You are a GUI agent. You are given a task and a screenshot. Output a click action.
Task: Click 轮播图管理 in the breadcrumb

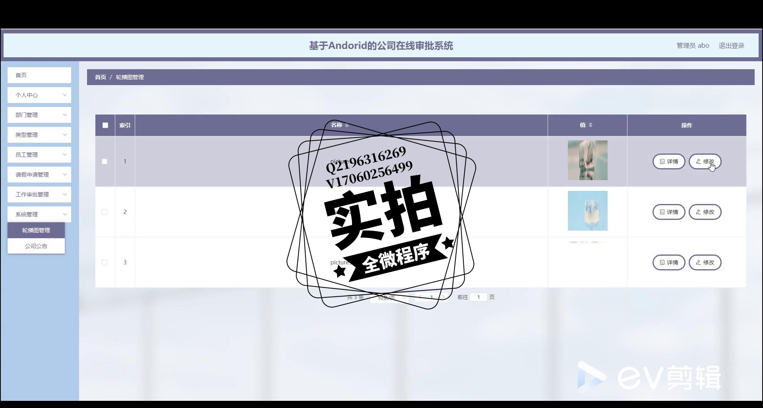(x=130, y=77)
